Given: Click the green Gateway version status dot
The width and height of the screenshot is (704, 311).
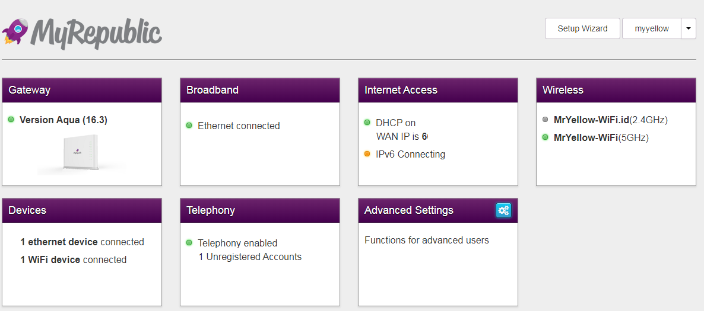Looking at the screenshot, I should [x=11, y=120].
